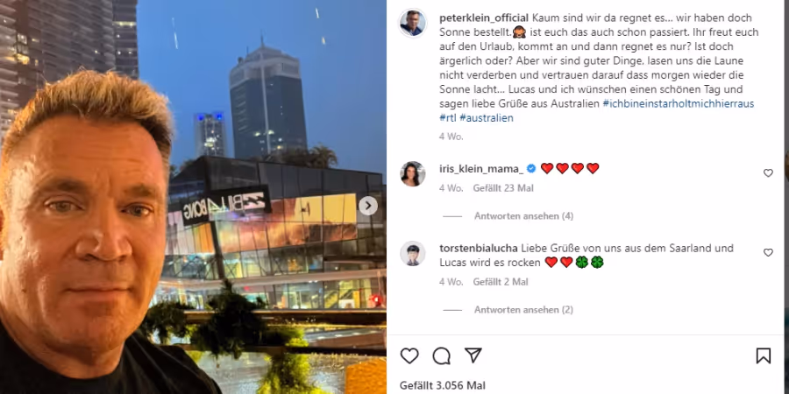Open torstenbialucha avatar

point(413,253)
